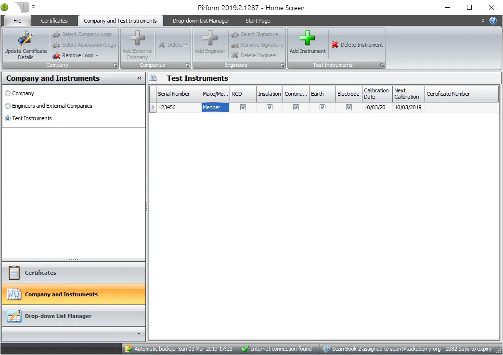Uncheck the RCD checkbox for instrument 123456
This screenshot has height=355, width=503.
pos(243,107)
